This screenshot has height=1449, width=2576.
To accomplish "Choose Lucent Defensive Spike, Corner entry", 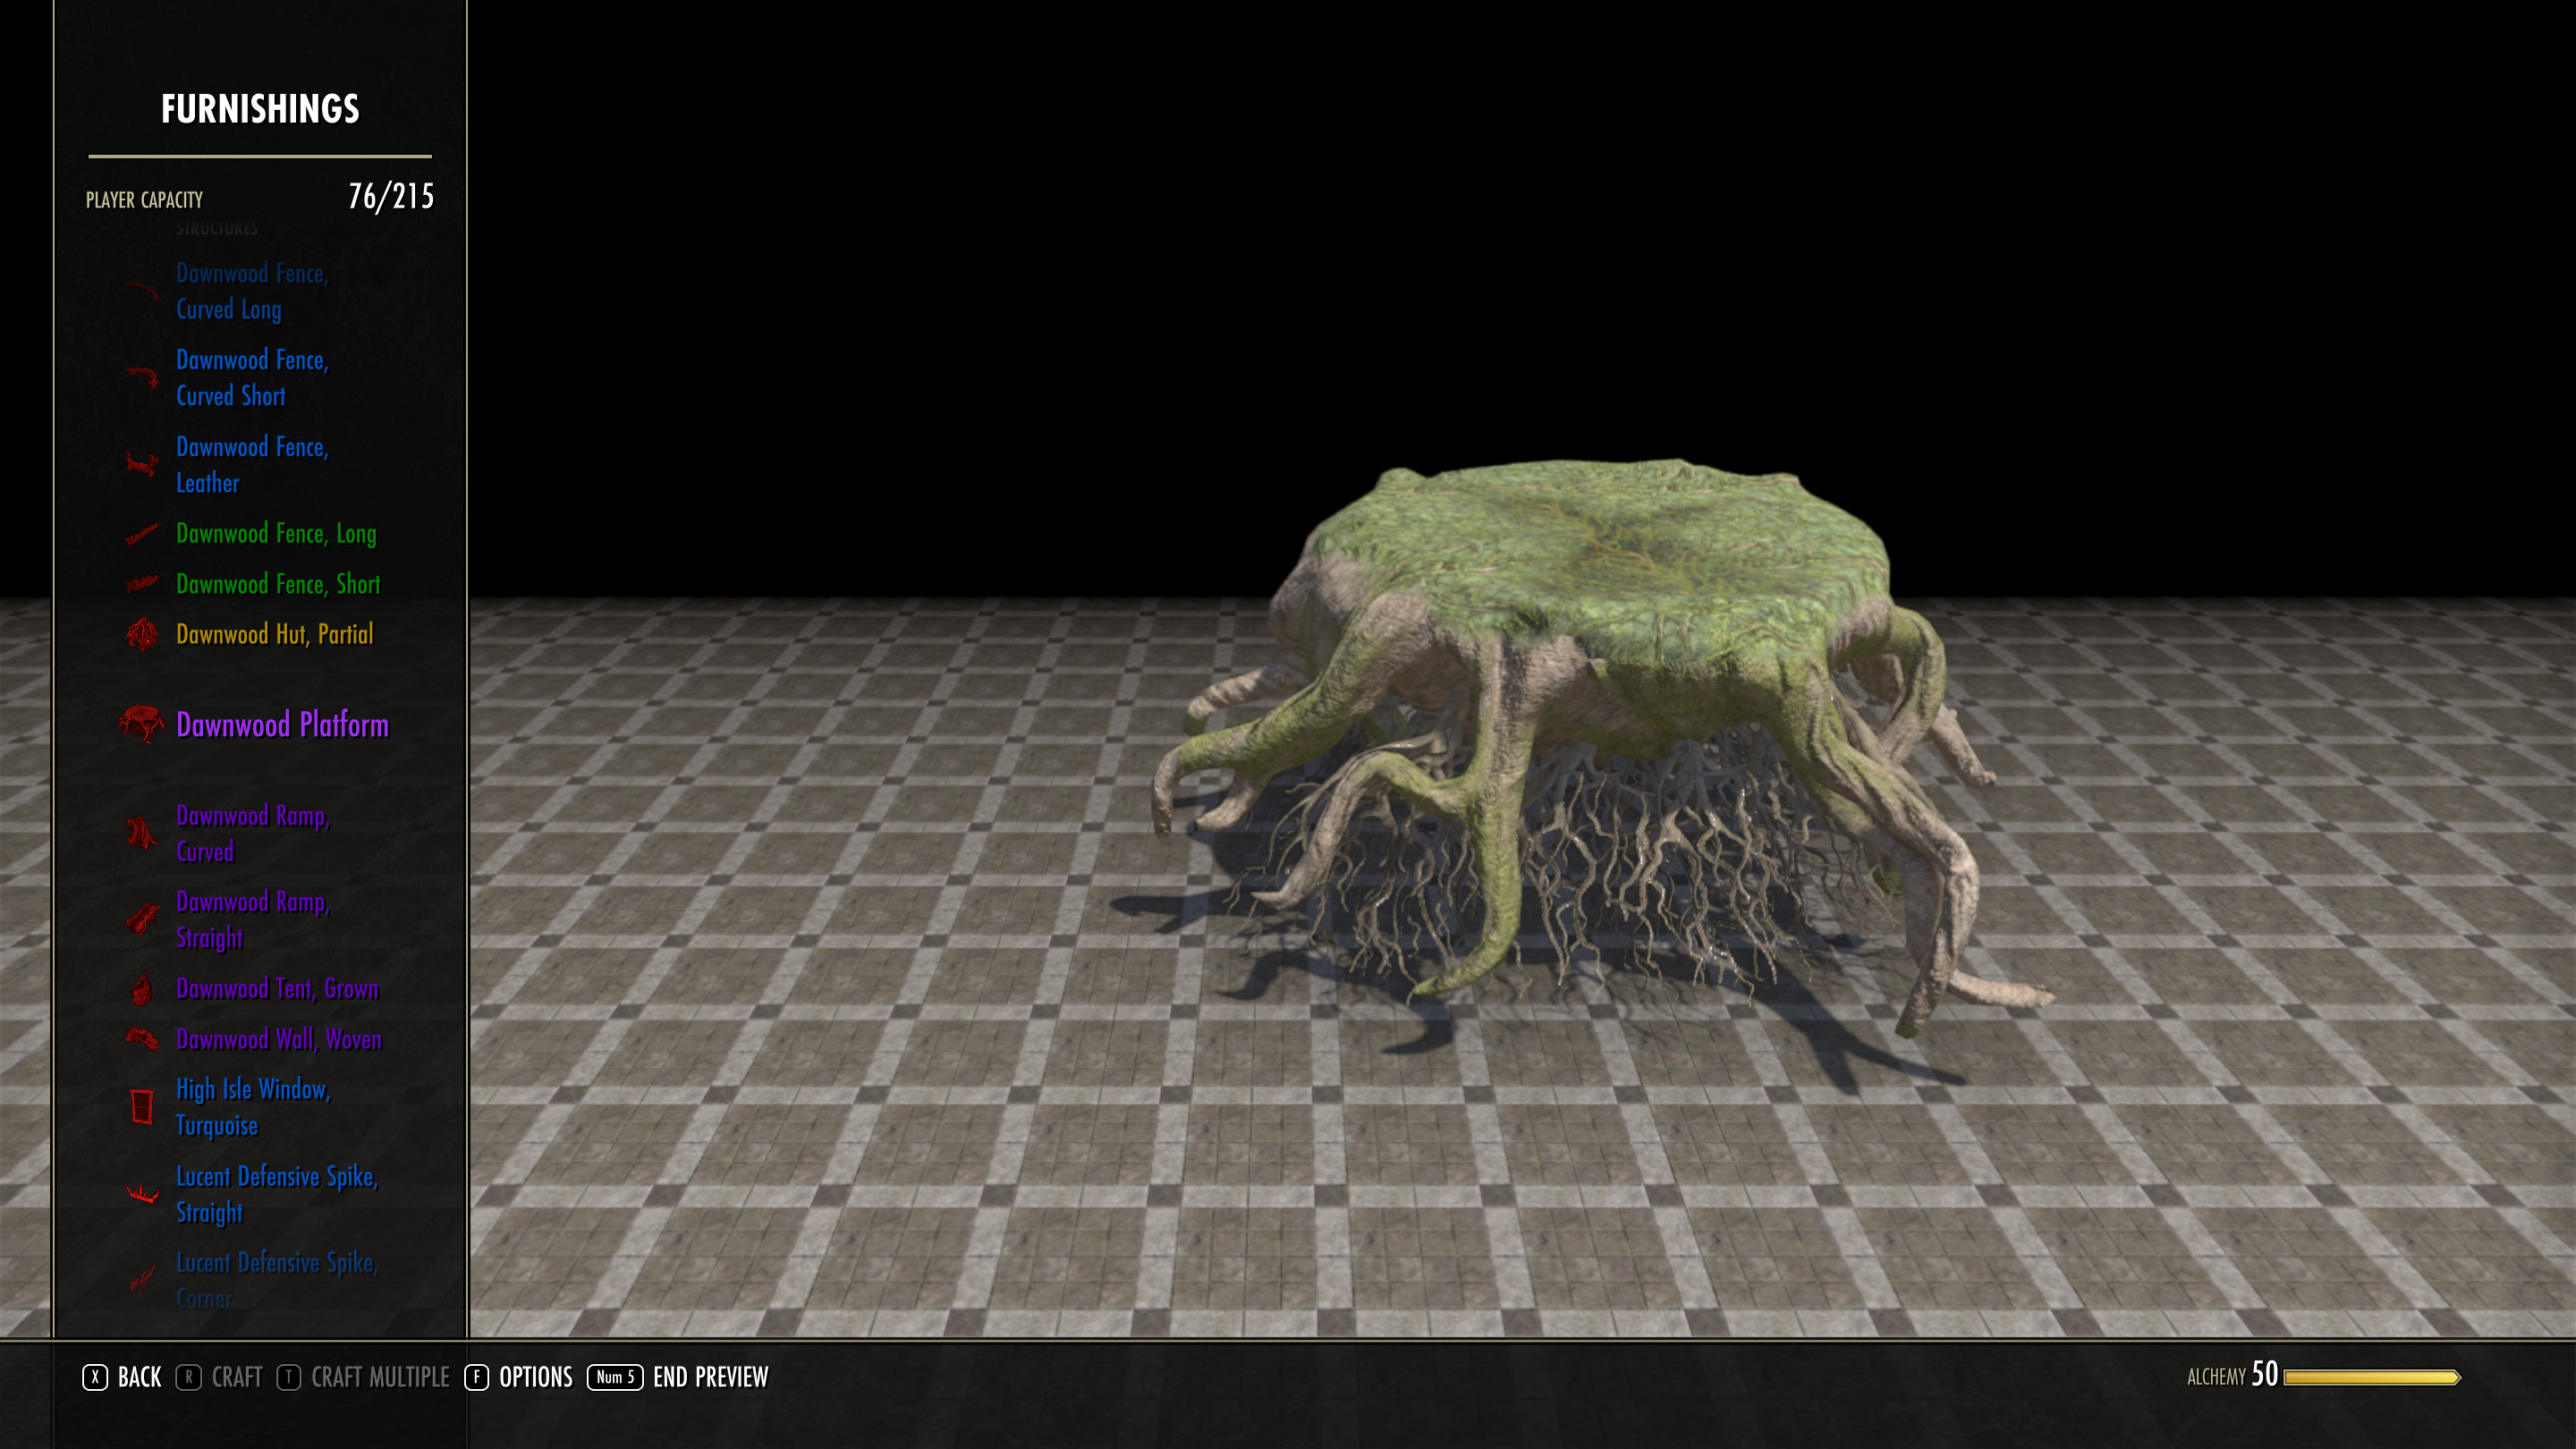I will pos(277,1280).
